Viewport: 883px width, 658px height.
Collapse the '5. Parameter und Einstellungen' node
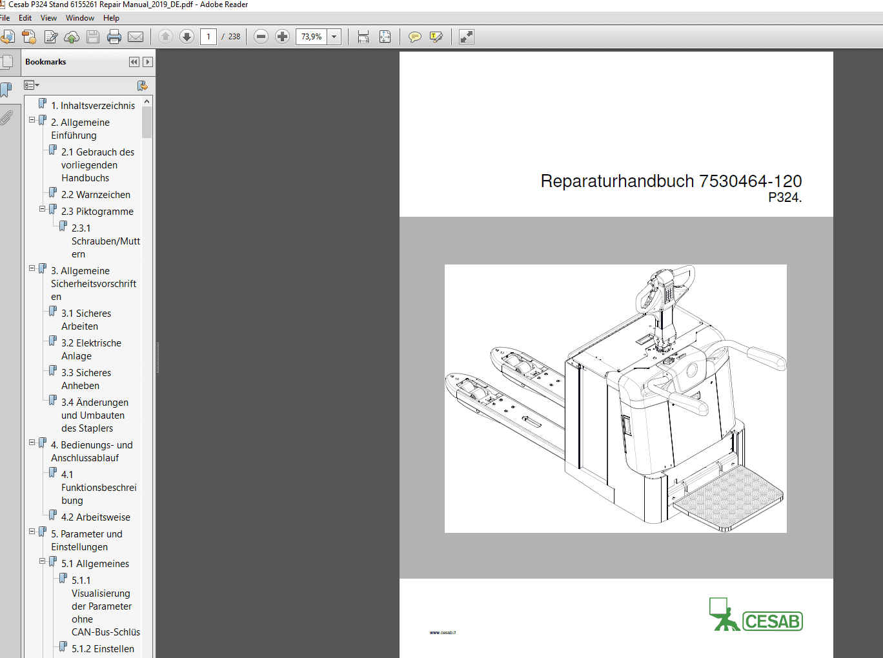tap(32, 532)
